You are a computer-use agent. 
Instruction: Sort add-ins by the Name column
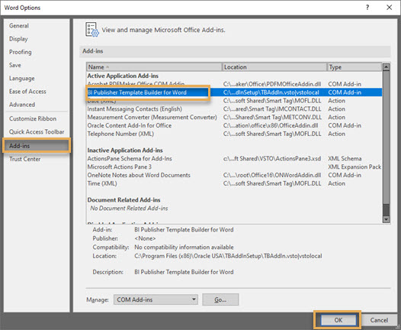click(154, 67)
